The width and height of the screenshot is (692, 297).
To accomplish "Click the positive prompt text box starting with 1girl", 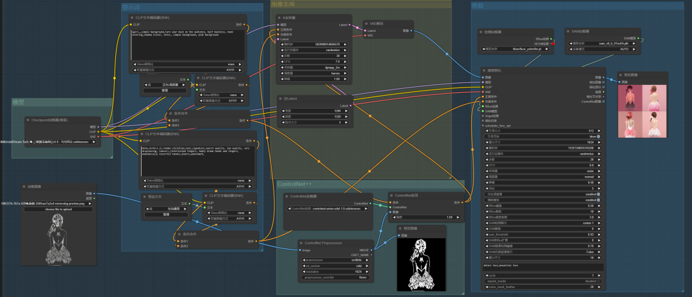I will point(188,45).
